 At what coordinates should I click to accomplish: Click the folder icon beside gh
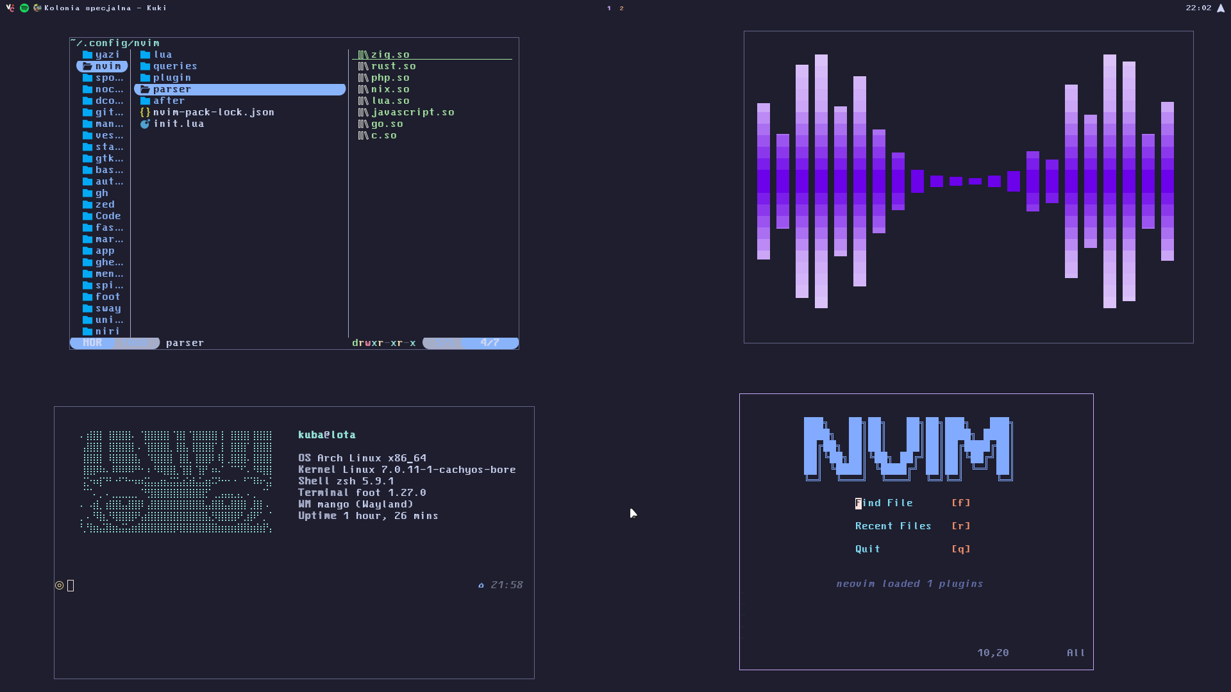(x=87, y=193)
